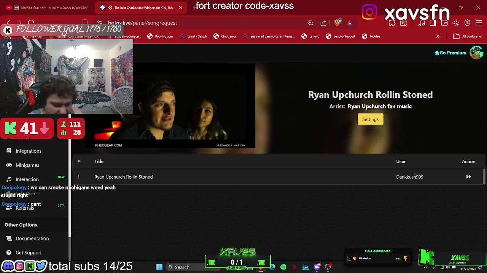This screenshot has width=487, height=273.
Task: Open the Brave VPN shield icon
Action: click(x=467, y=23)
